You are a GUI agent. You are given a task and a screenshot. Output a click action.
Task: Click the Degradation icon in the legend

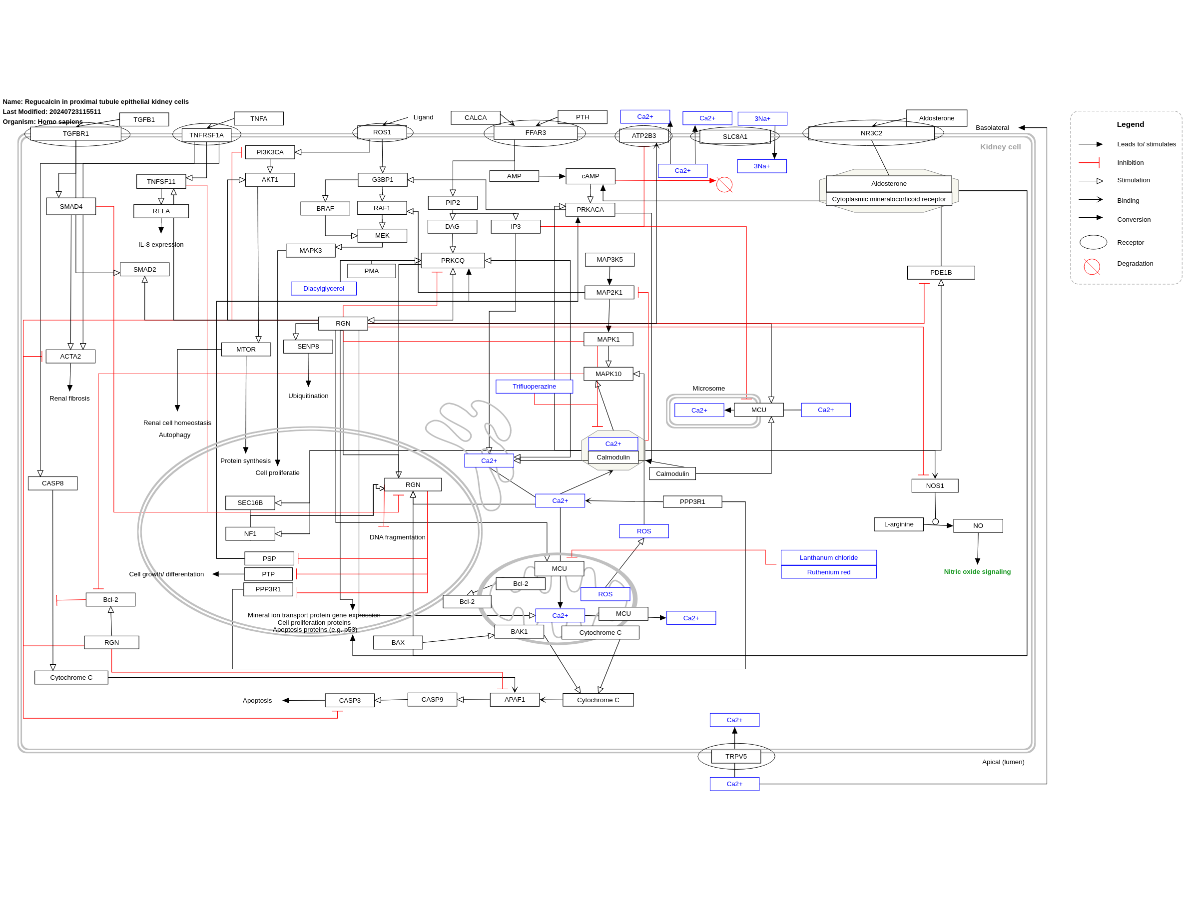pyautogui.click(x=1092, y=267)
